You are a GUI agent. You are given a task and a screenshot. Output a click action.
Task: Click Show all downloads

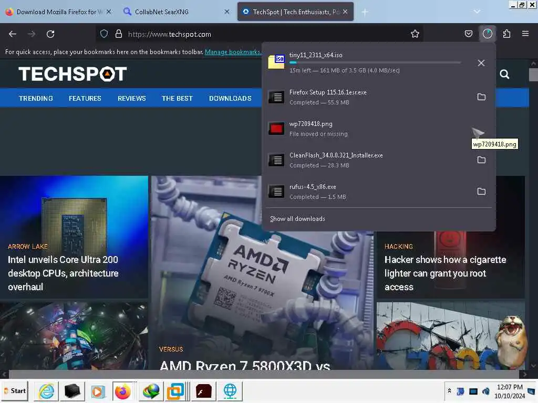tap(297, 219)
